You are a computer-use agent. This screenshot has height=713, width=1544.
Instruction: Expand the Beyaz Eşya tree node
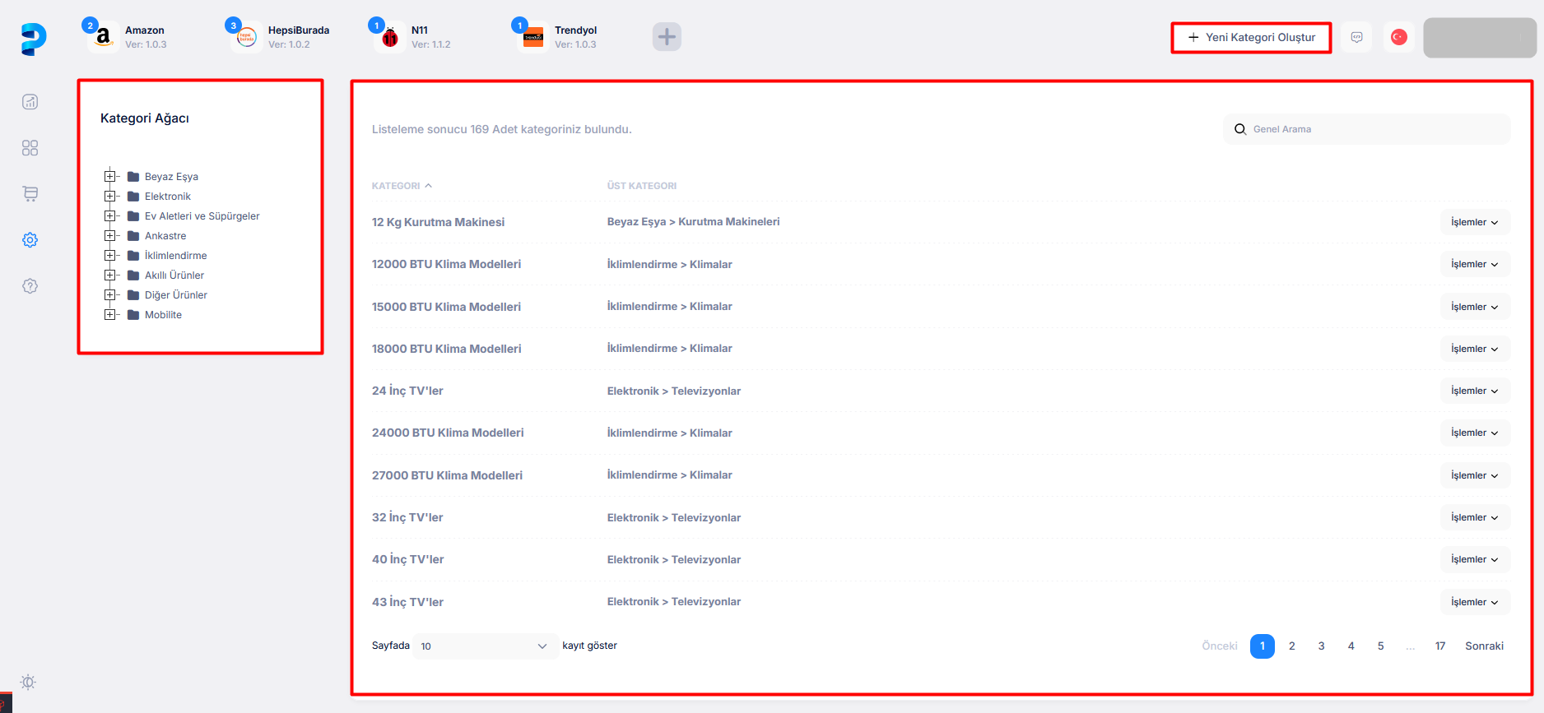[x=109, y=176]
